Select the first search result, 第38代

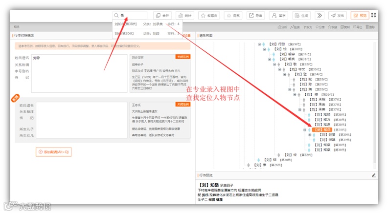(x=147, y=24)
